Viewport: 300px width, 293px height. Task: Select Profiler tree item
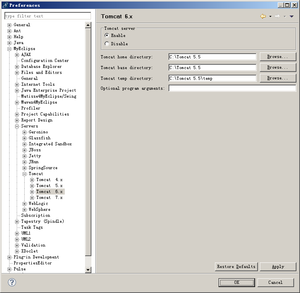[31, 108]
